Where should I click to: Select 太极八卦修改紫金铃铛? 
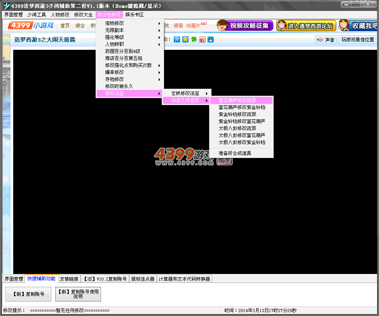(241, 142)
